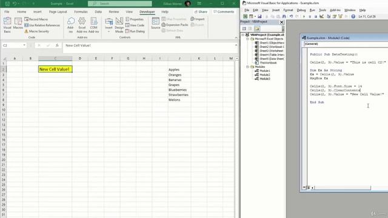Image resolution: width=388 pixels, height=218 pixels.
Task: Click Save icon in VBA toolbar
Action: click(259, 16)
